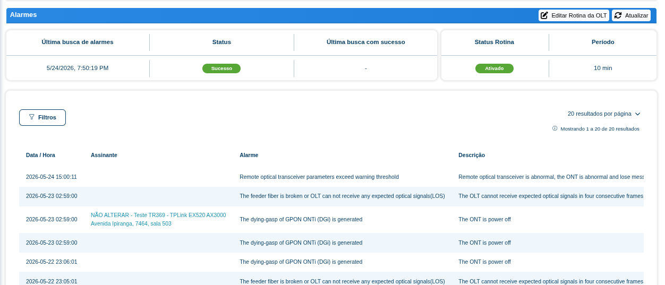Click the Status Rotina header

(495, 42)
